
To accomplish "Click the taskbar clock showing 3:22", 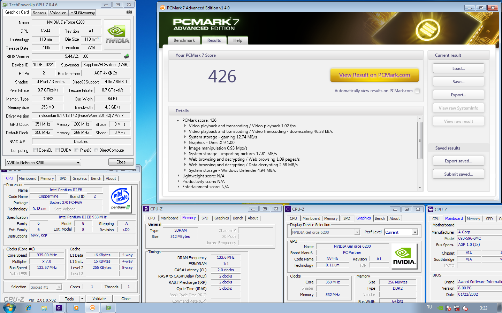I will coord(484,308).
